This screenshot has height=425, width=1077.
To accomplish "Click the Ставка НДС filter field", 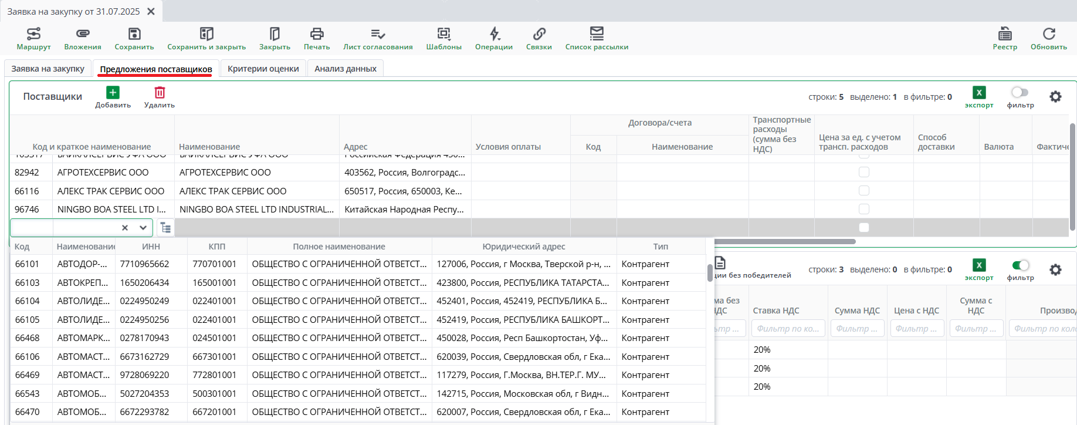I will coord(788,329).
